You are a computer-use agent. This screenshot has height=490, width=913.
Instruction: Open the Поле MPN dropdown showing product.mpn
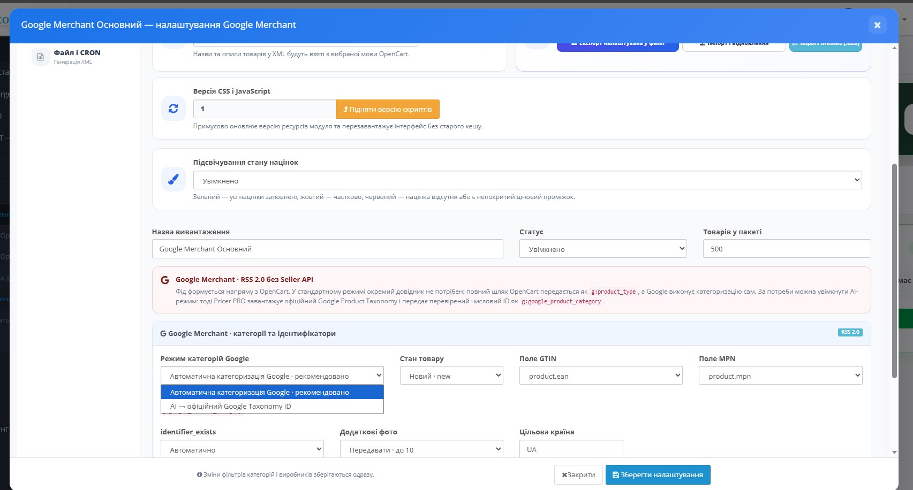coord(780,376)
